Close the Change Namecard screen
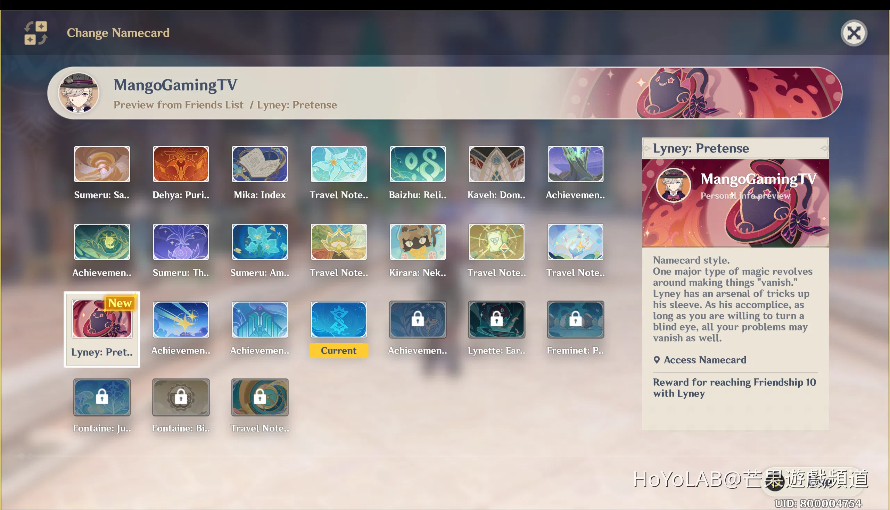Screen dimensions: 890x510 pos(854,33)
